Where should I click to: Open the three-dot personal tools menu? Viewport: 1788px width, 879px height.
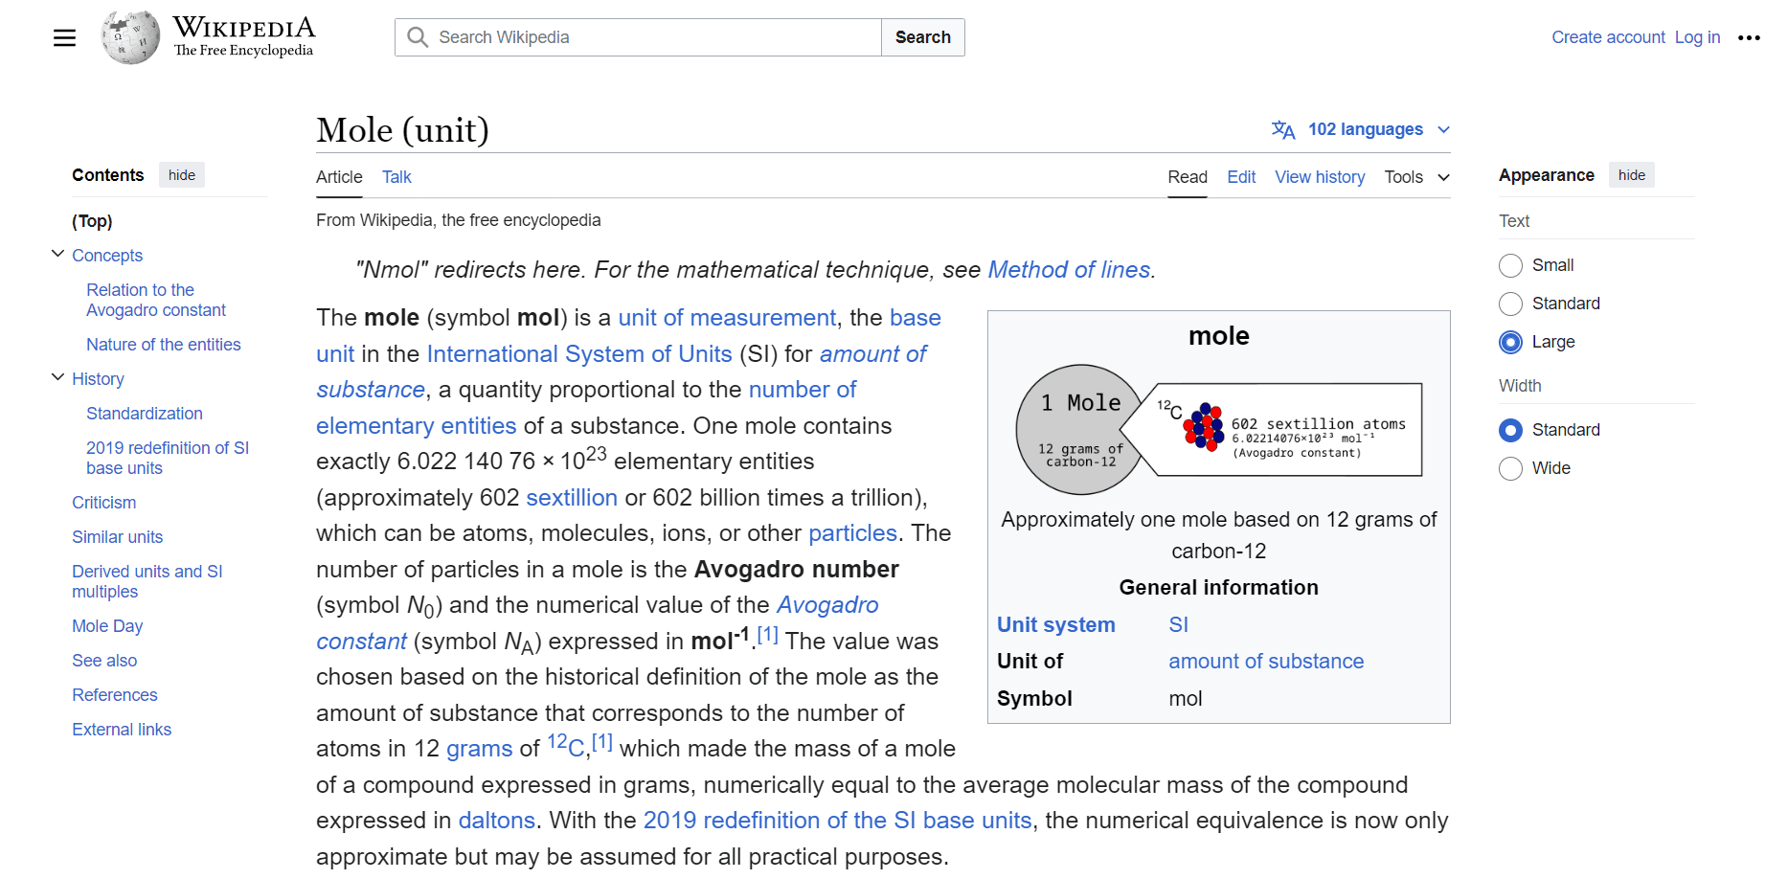click(x=1749, y=38)
